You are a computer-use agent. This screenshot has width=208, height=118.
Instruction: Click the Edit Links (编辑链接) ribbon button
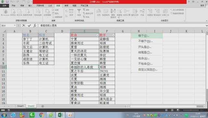pos(57,17)
